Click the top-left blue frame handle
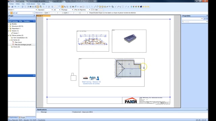This screenshot has width=216, height=121. (x=47, y=19)
